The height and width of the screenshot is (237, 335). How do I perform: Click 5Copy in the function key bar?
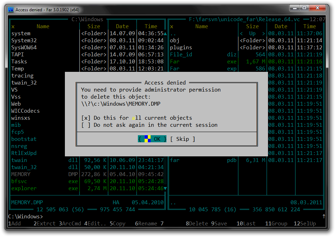(117, 224)
